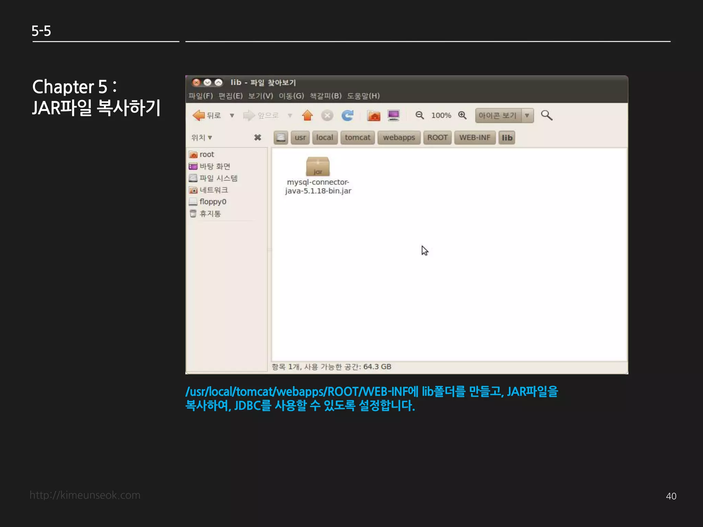Select the lib path bar button
The width and height of the screenshot is (703, 527).
(507, 138)
